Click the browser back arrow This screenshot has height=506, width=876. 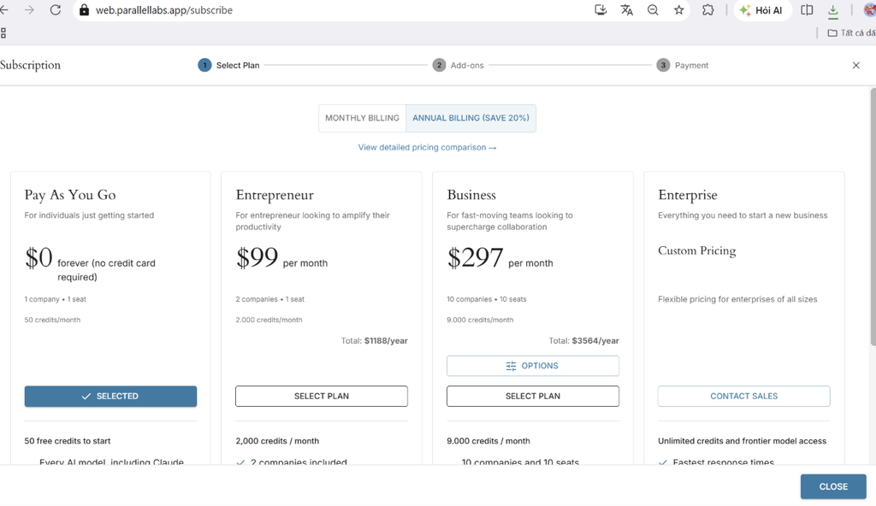click(4, 10)
